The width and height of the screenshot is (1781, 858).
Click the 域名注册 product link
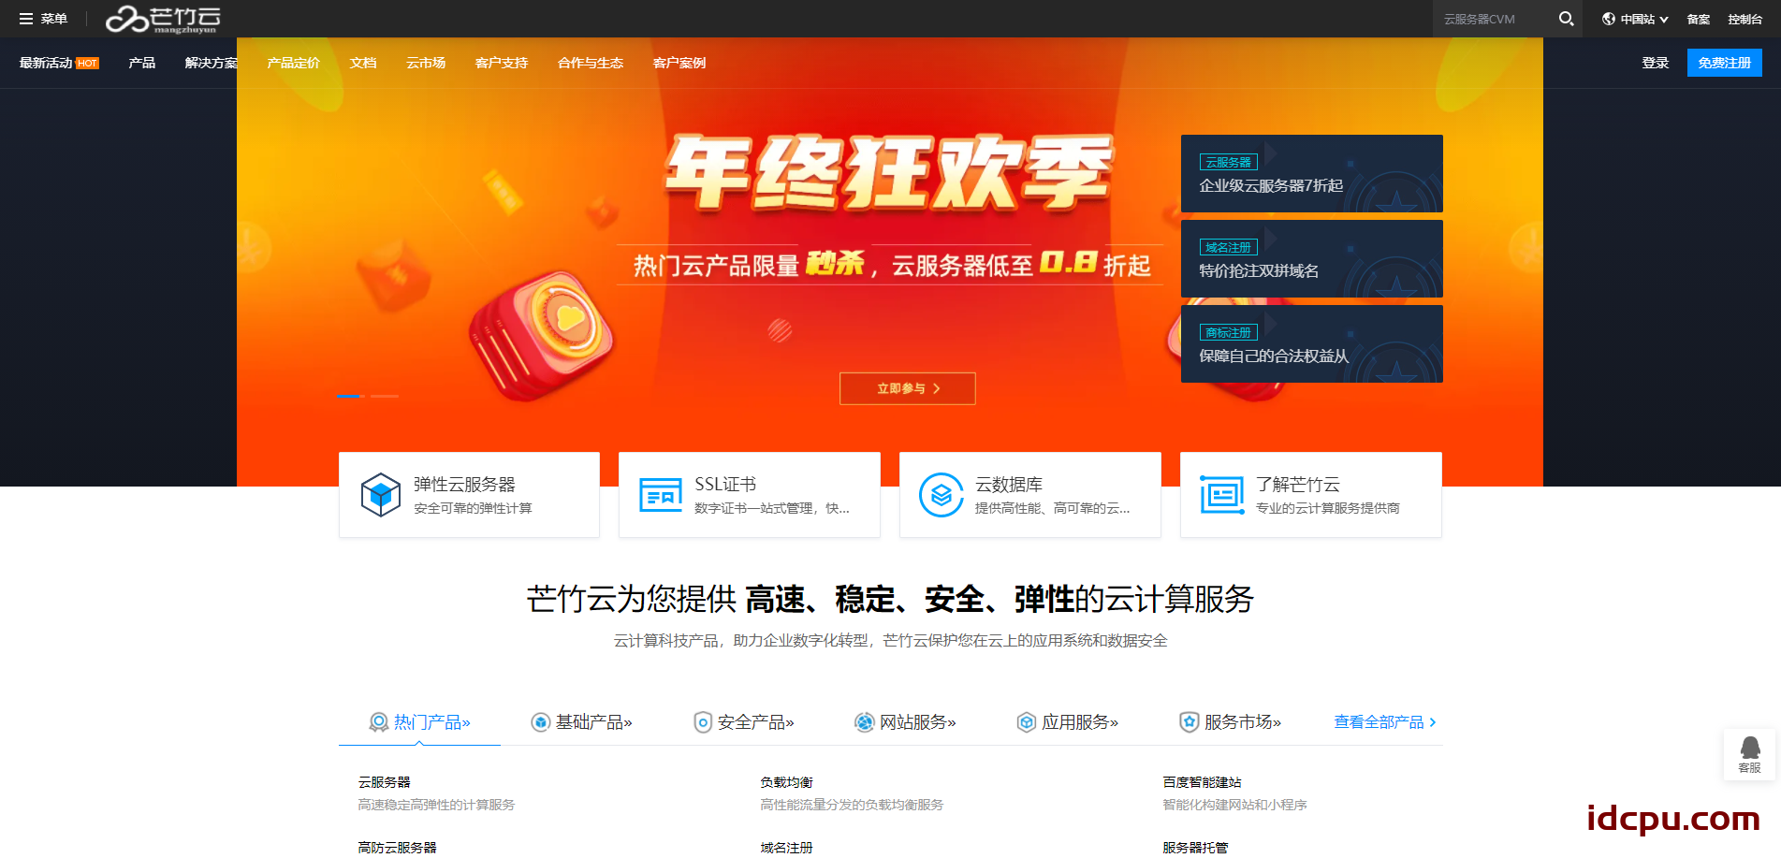(786, 848)
